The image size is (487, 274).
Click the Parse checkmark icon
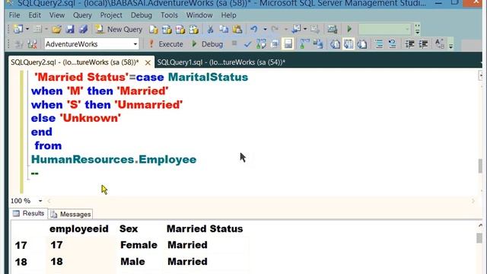coord(247,44)
